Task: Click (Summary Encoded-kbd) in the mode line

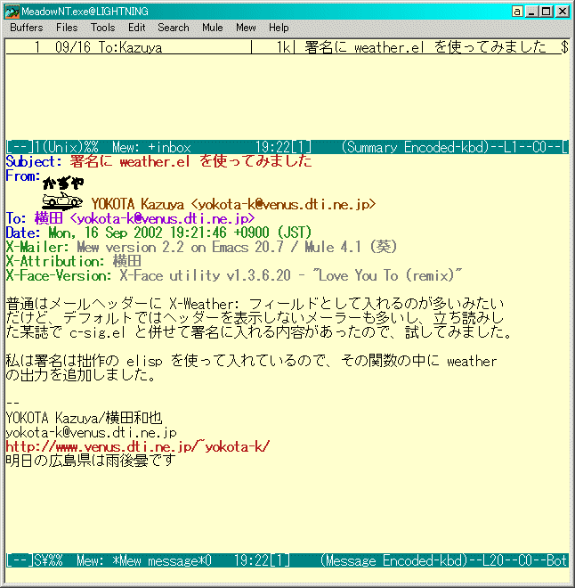Action: (x=415, y=147)
